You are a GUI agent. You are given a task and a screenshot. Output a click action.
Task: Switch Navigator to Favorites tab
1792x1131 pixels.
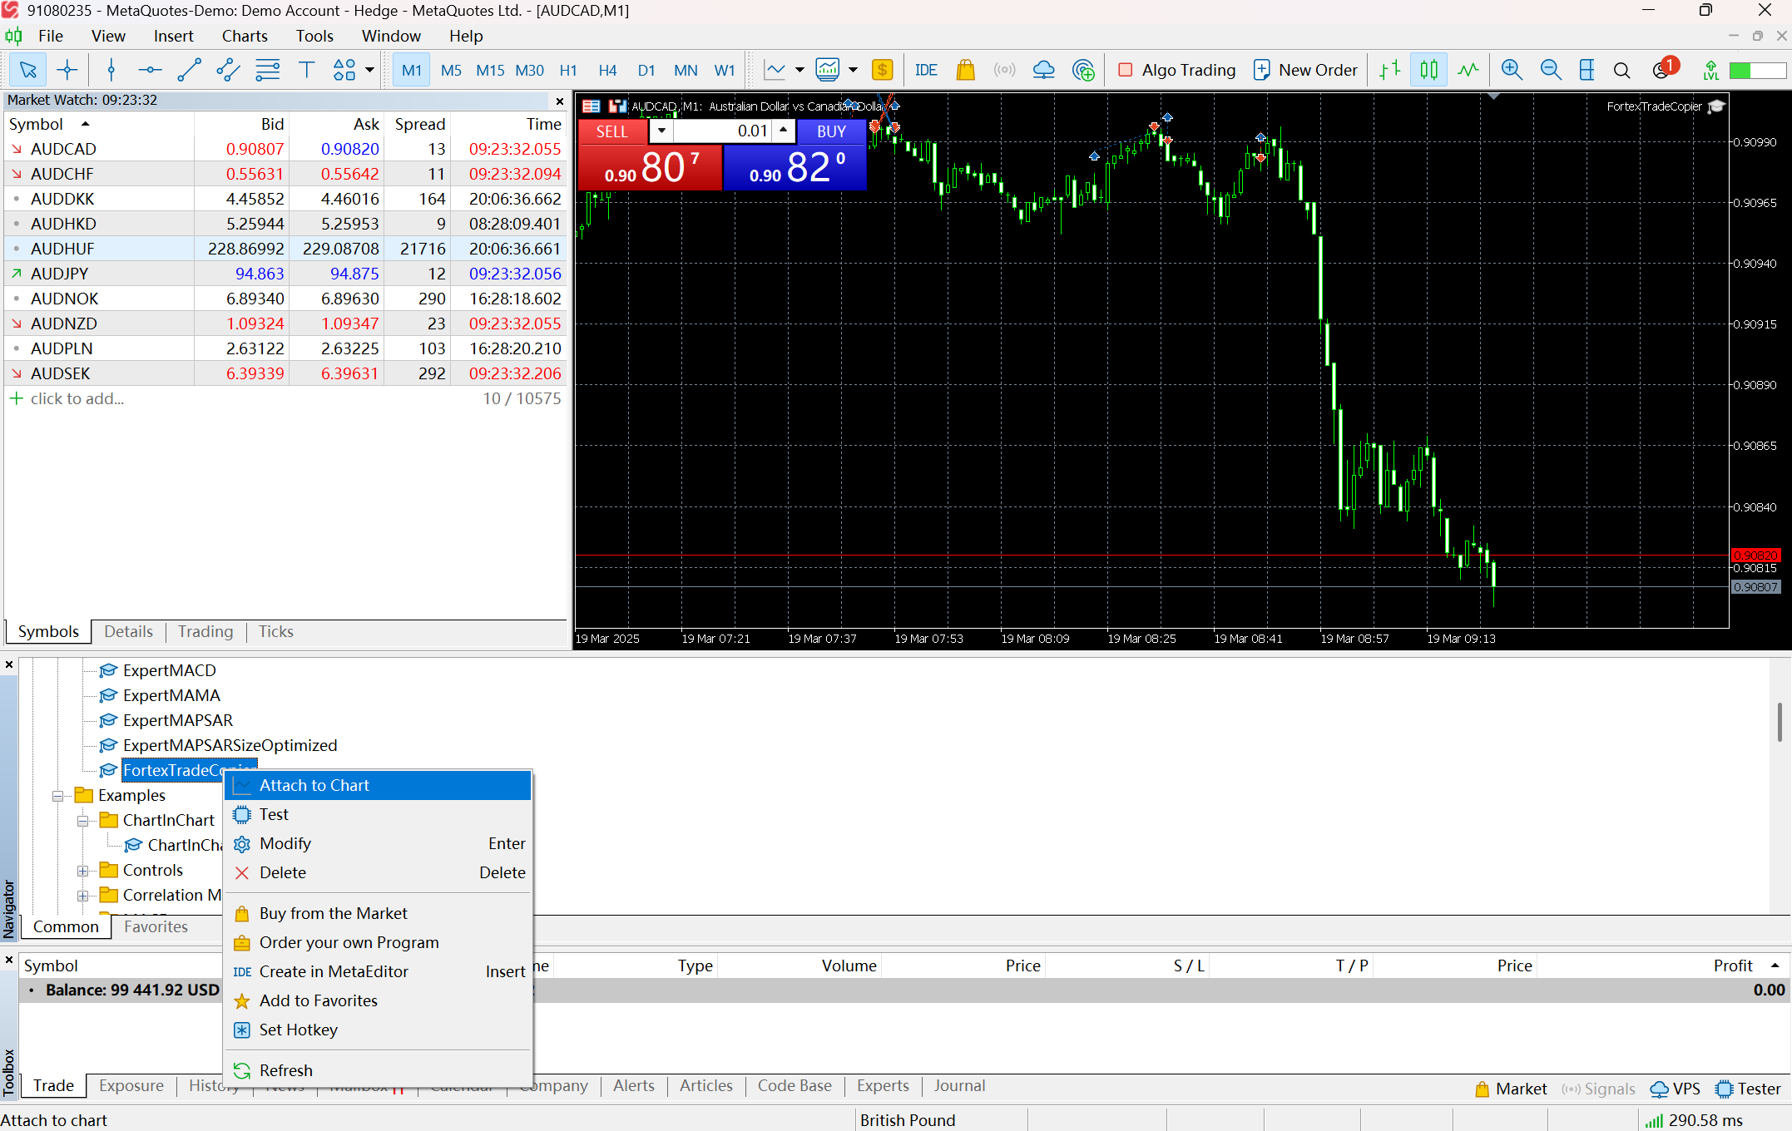(x=156, y=927)
